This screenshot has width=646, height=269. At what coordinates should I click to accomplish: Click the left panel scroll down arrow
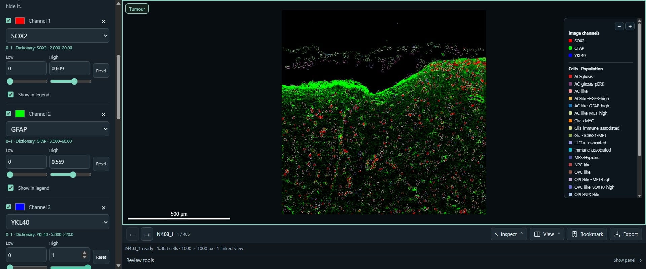[x=118, y=266]
